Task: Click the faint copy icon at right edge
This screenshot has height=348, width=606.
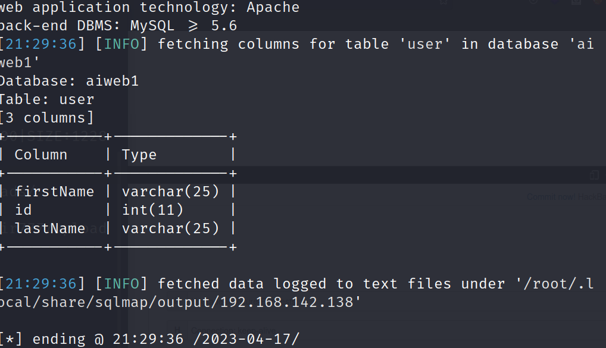Action: click(x=594, y=174)
